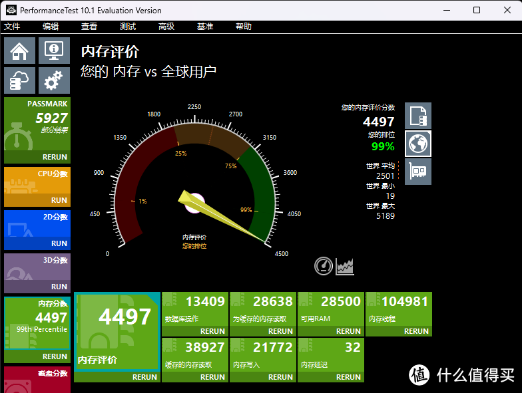Click the 99% ranking value

(383, 146)
